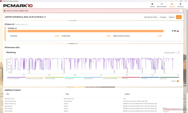Click the View Result Online button

click(151, 17)
